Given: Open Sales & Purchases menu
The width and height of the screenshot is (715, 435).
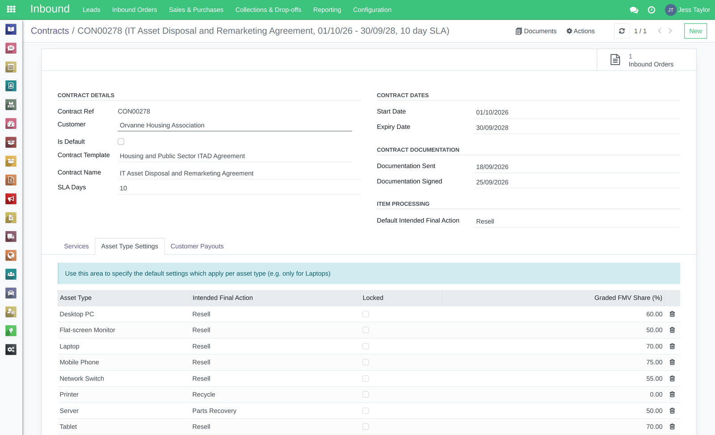Looking at the screenshot, I should [196, 10].
